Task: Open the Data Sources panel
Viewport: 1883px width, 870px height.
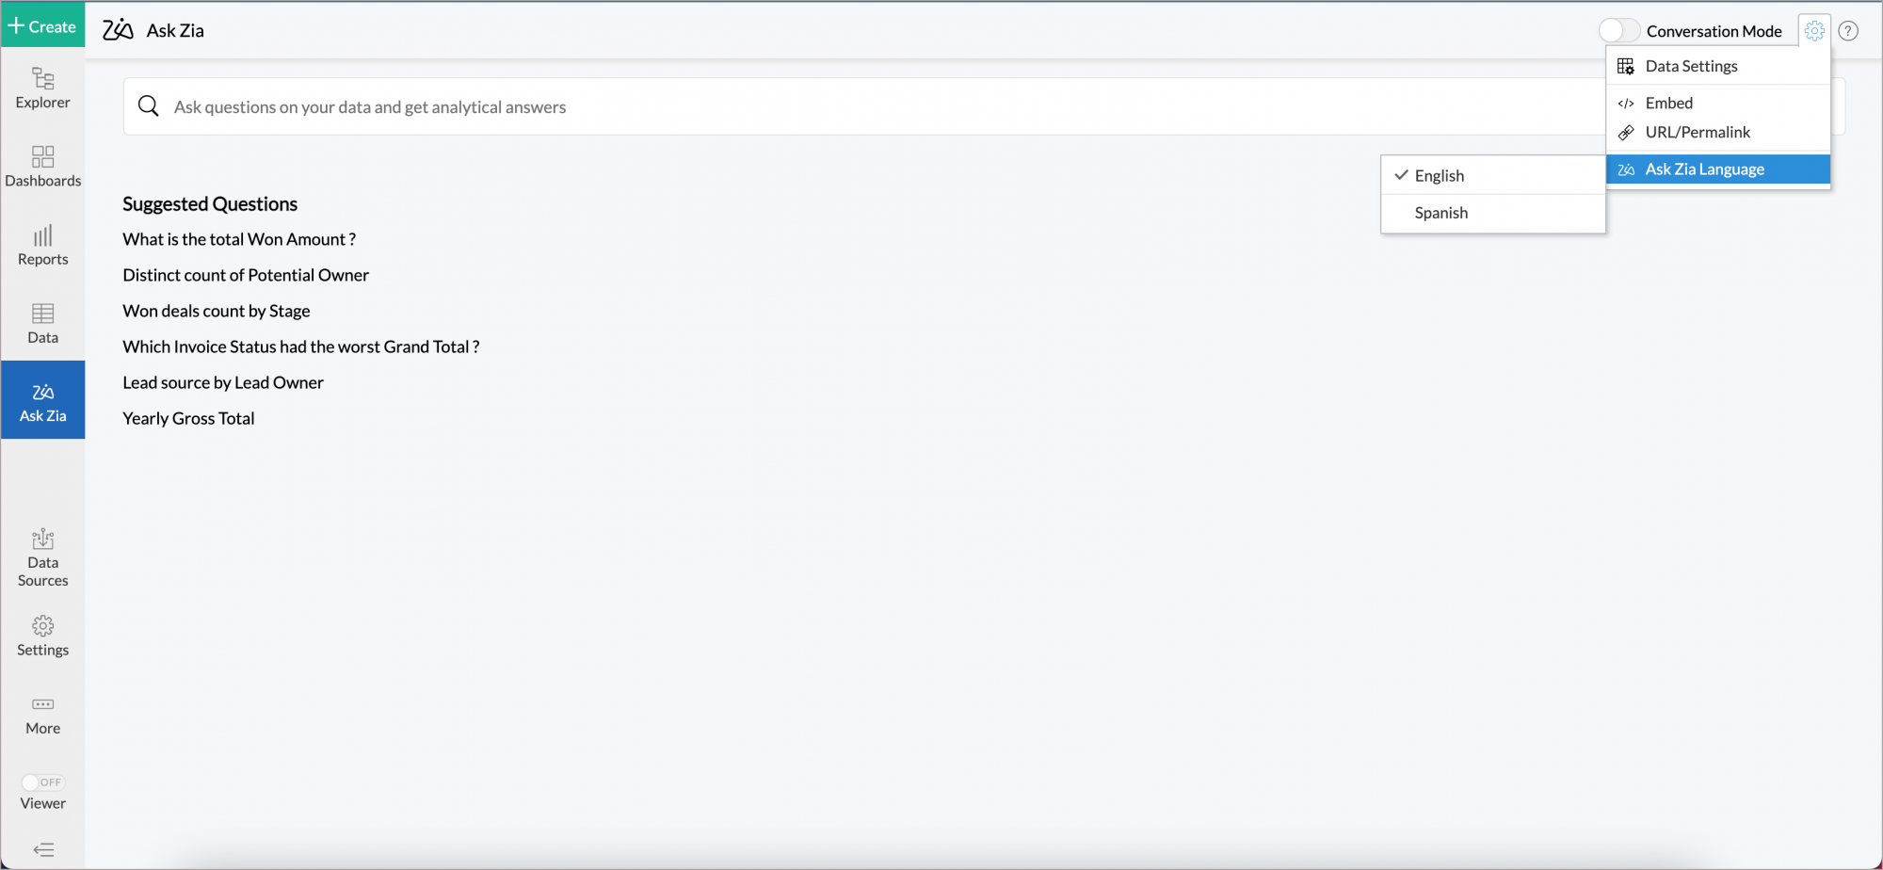Action: click(42, 556)
